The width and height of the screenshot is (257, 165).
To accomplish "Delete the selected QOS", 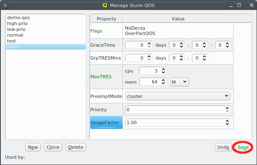I will point(76,147).
